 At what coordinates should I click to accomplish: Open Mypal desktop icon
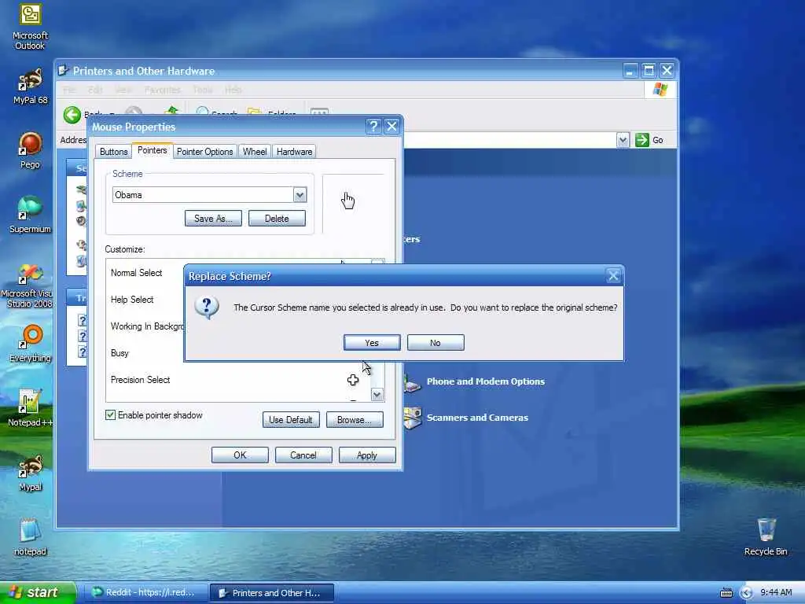click(30, 473)
